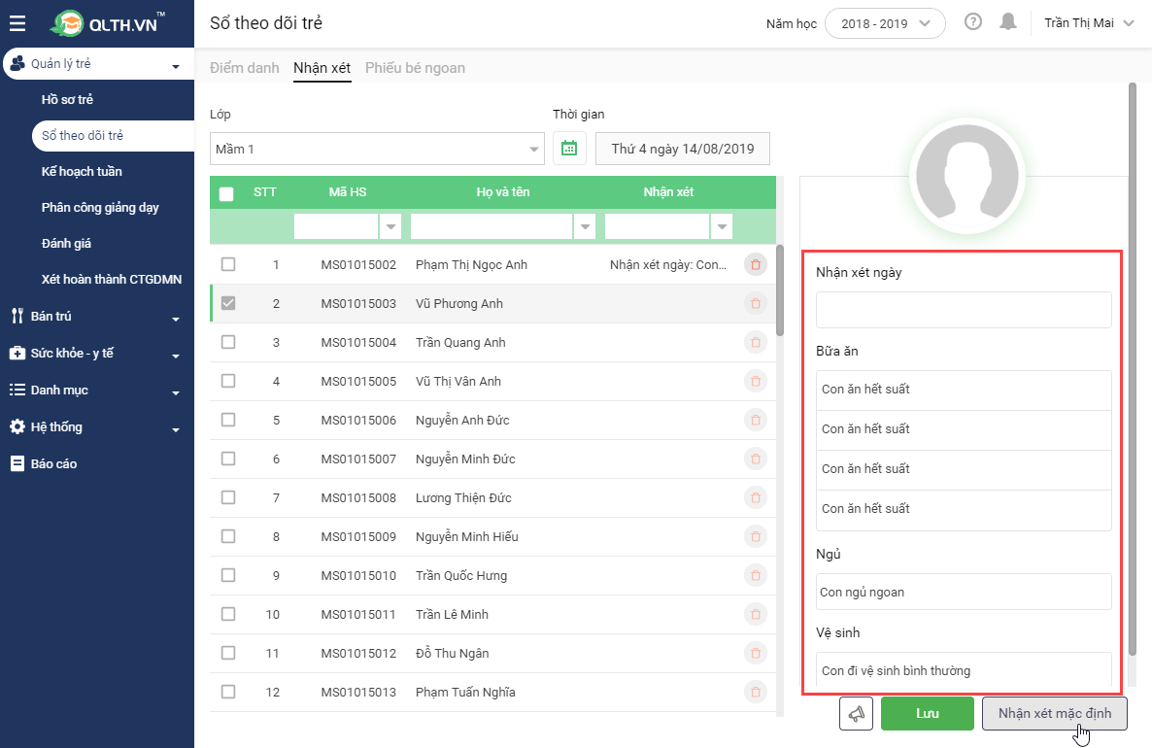Click trash icon for Trần Quang Anh
Screen dimensions: 1152x748
point(756,342)
